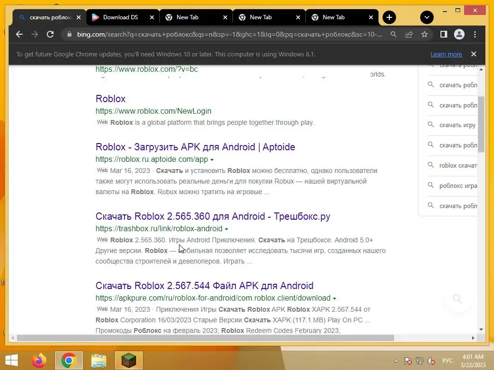Image resolution: width=494 pixels, height=370 pixels.
Task: Expand the aptoide URL dropdown arrow
Action: (x=212, y=160)
